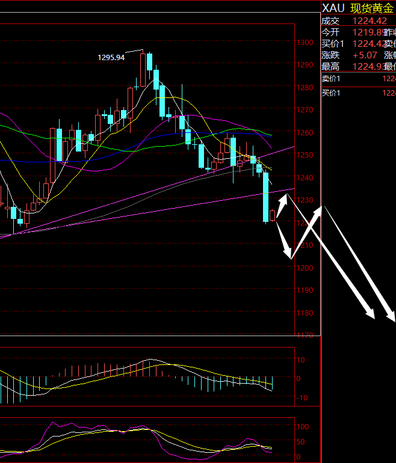Select 买价1 row beneath the 卖价1 row
The height and width of the screenshot is (463, 396).
coord(359,93)
